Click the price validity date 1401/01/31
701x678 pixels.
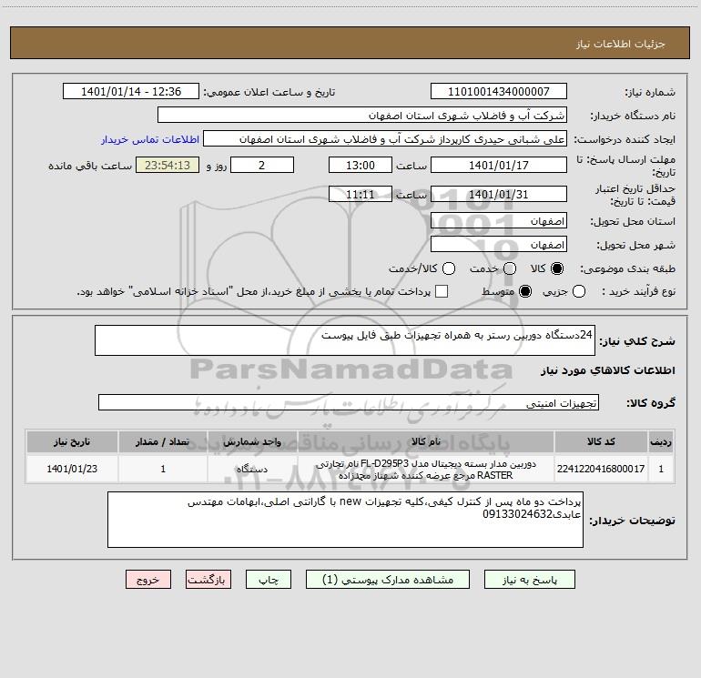click(499, 195)
